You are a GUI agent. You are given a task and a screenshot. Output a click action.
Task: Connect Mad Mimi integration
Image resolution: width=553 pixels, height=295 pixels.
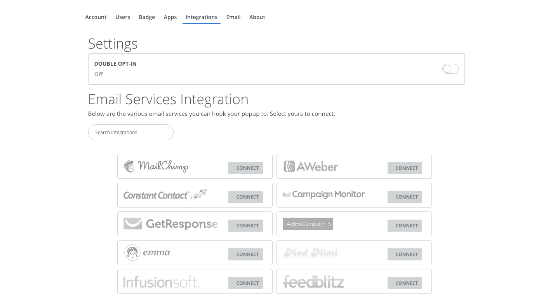tap(405, 254)
